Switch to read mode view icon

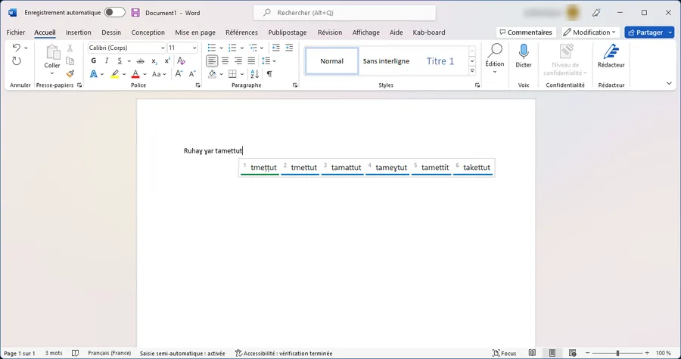(532, 354)
